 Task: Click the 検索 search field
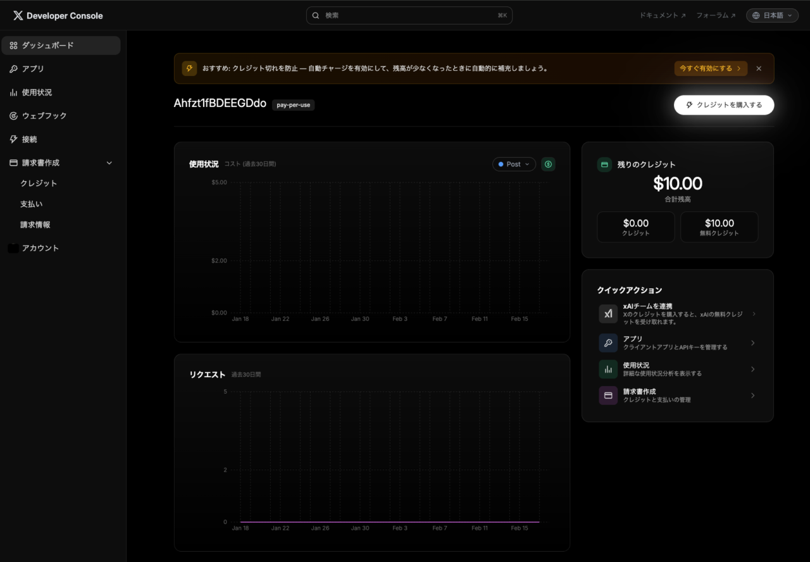409,15
